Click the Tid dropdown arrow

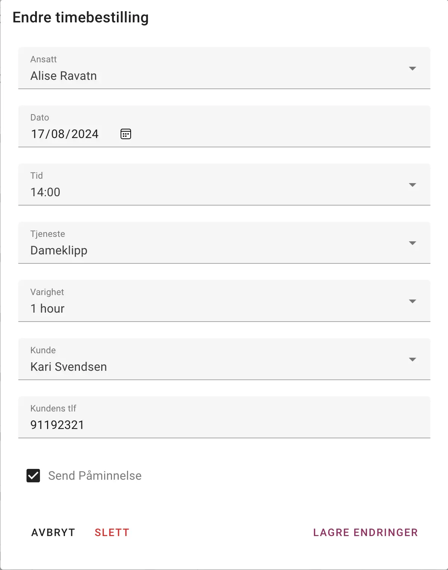point(412,185)
